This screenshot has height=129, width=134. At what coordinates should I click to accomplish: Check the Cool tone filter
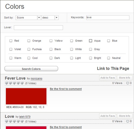[29, 58]
